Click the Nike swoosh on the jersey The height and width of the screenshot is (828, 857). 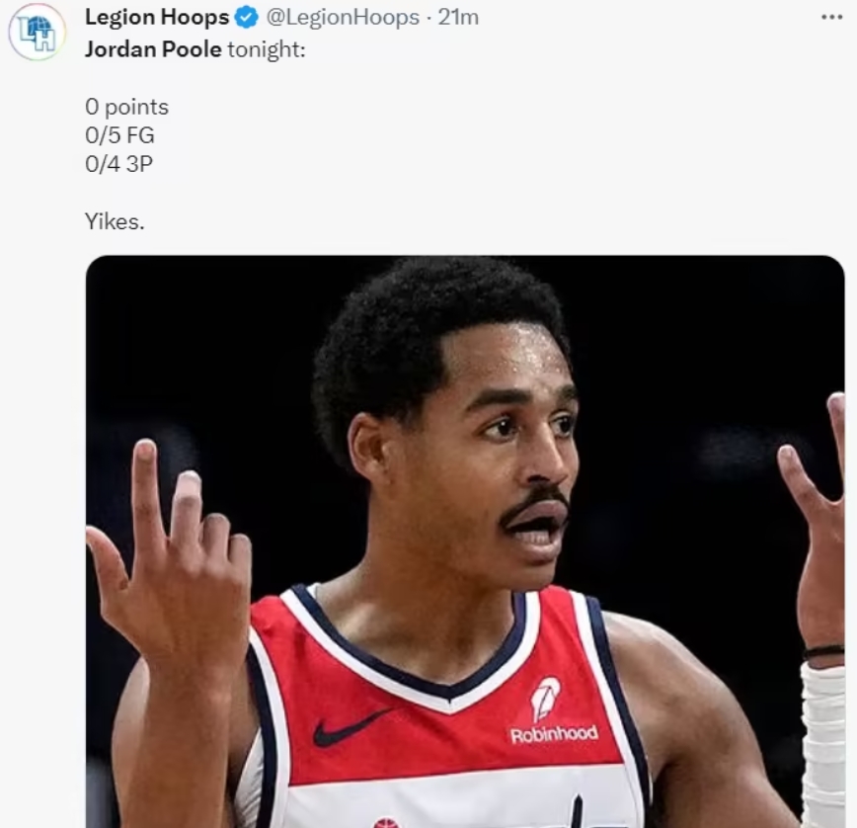(x=351, y=728)
